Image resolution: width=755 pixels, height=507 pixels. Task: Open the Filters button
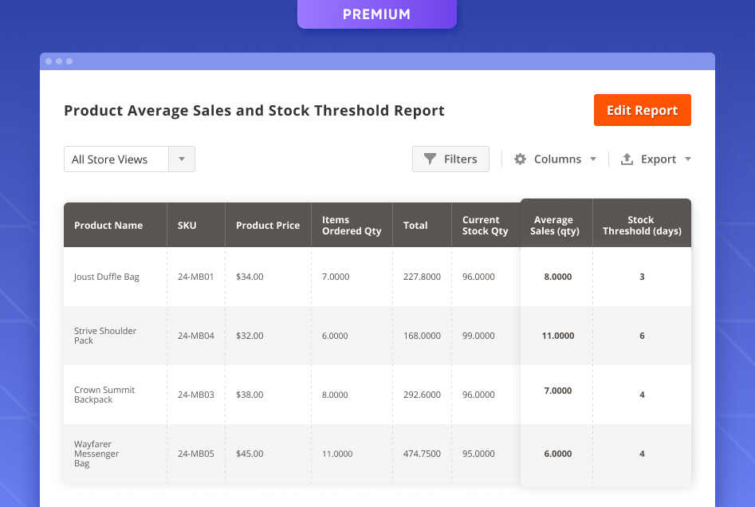click(x=450, y=159)
